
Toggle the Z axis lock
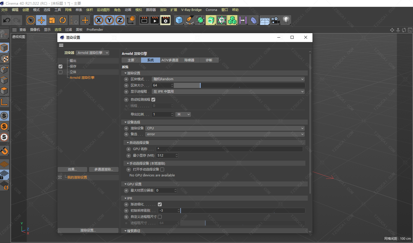(x=120, y=20)
